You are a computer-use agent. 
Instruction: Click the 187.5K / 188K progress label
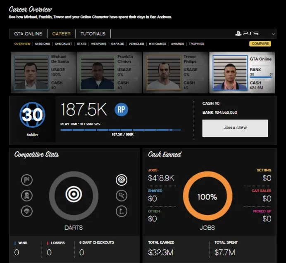click(122, 135)
